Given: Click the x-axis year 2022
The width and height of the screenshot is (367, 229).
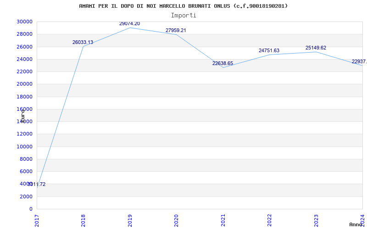Looking at the screenshot, I should point(269,221).
